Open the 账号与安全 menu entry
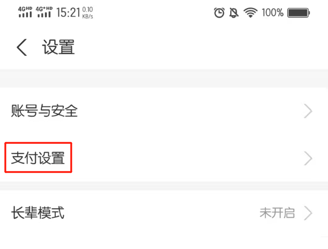The width and height of the screenshot is (328, 249). (x=164, y=111)
